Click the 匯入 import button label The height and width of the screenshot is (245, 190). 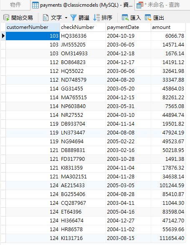pos(135,18)
